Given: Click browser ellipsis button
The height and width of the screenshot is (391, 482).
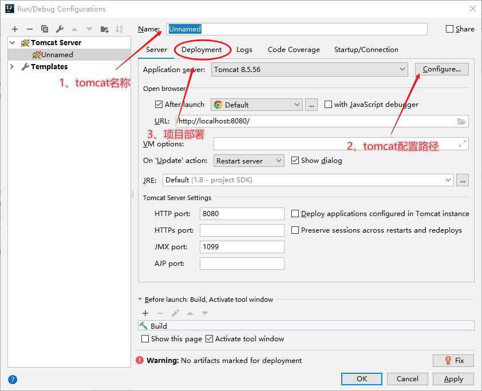Looking at the screenshot, I should point(311,105).
